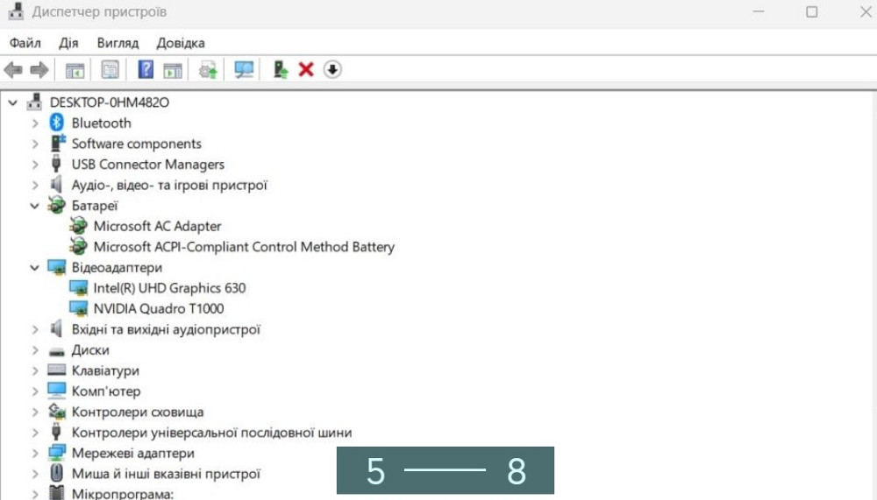Click the down-arrow disable device icon
877x500 pixels.
point(332,69)
